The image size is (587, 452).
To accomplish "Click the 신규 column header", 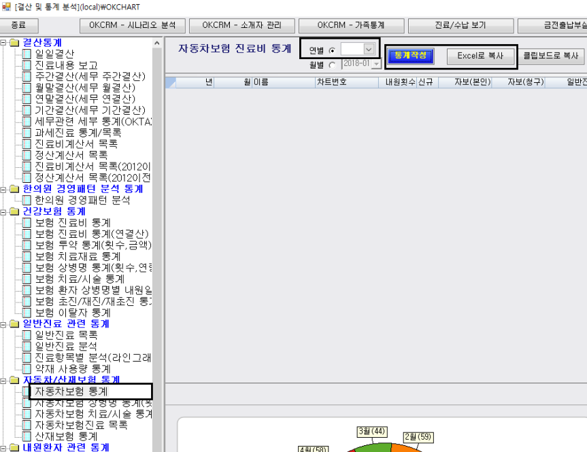I will click(428, 82).
